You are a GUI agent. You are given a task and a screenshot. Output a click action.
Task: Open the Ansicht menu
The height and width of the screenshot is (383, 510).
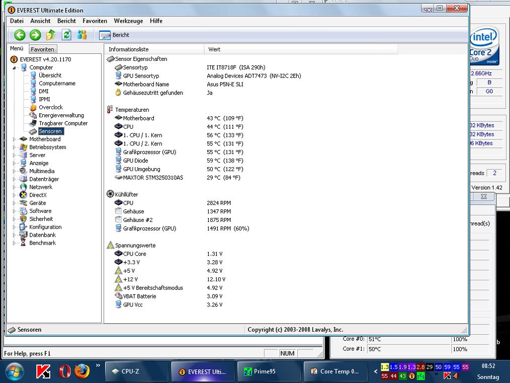click(x=40, y=21)
